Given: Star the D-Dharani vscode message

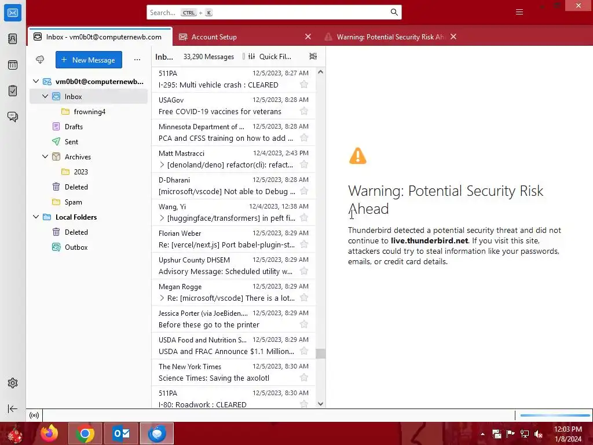Looking at the screenshot, I should (303, 191).
